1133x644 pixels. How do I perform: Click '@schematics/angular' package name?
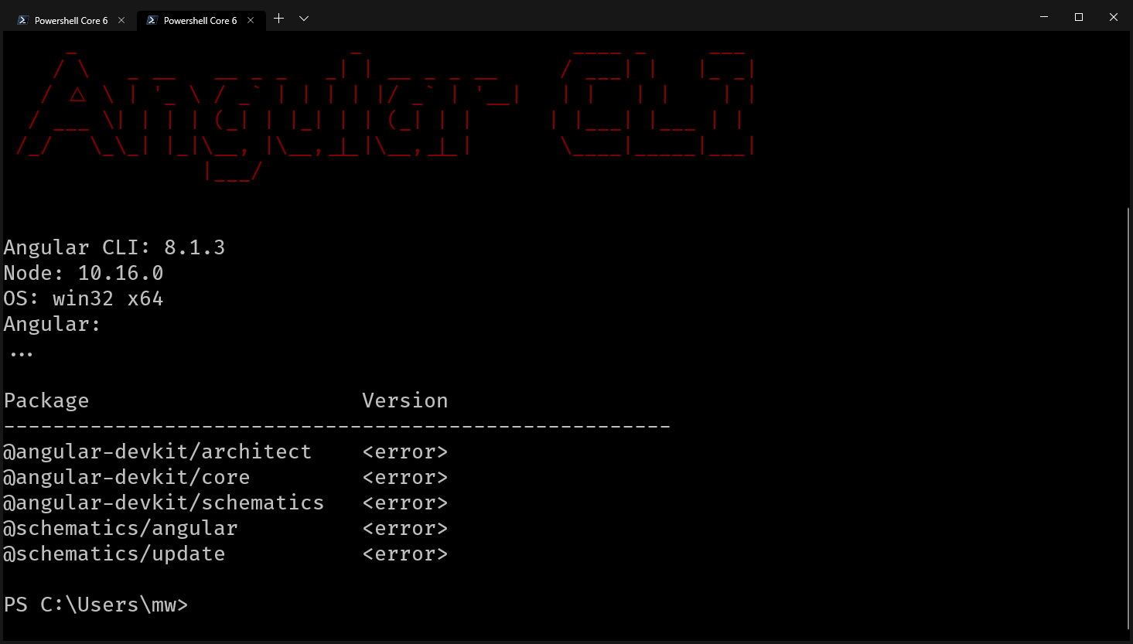point(121,528)
